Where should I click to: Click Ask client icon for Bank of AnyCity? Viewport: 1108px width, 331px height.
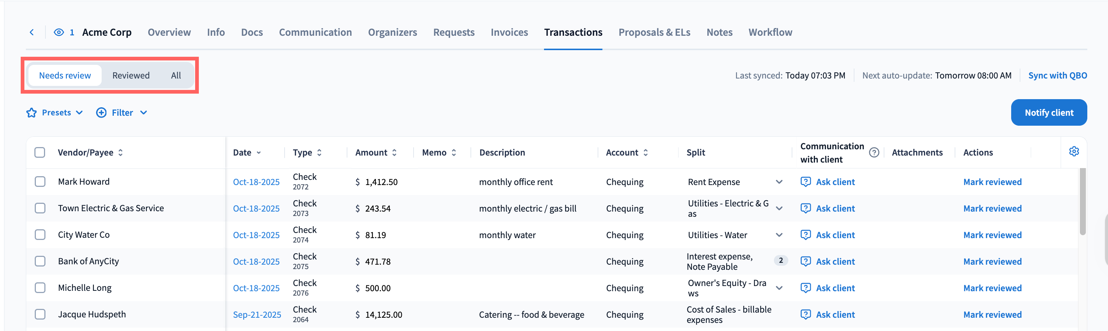coord(805,262)
